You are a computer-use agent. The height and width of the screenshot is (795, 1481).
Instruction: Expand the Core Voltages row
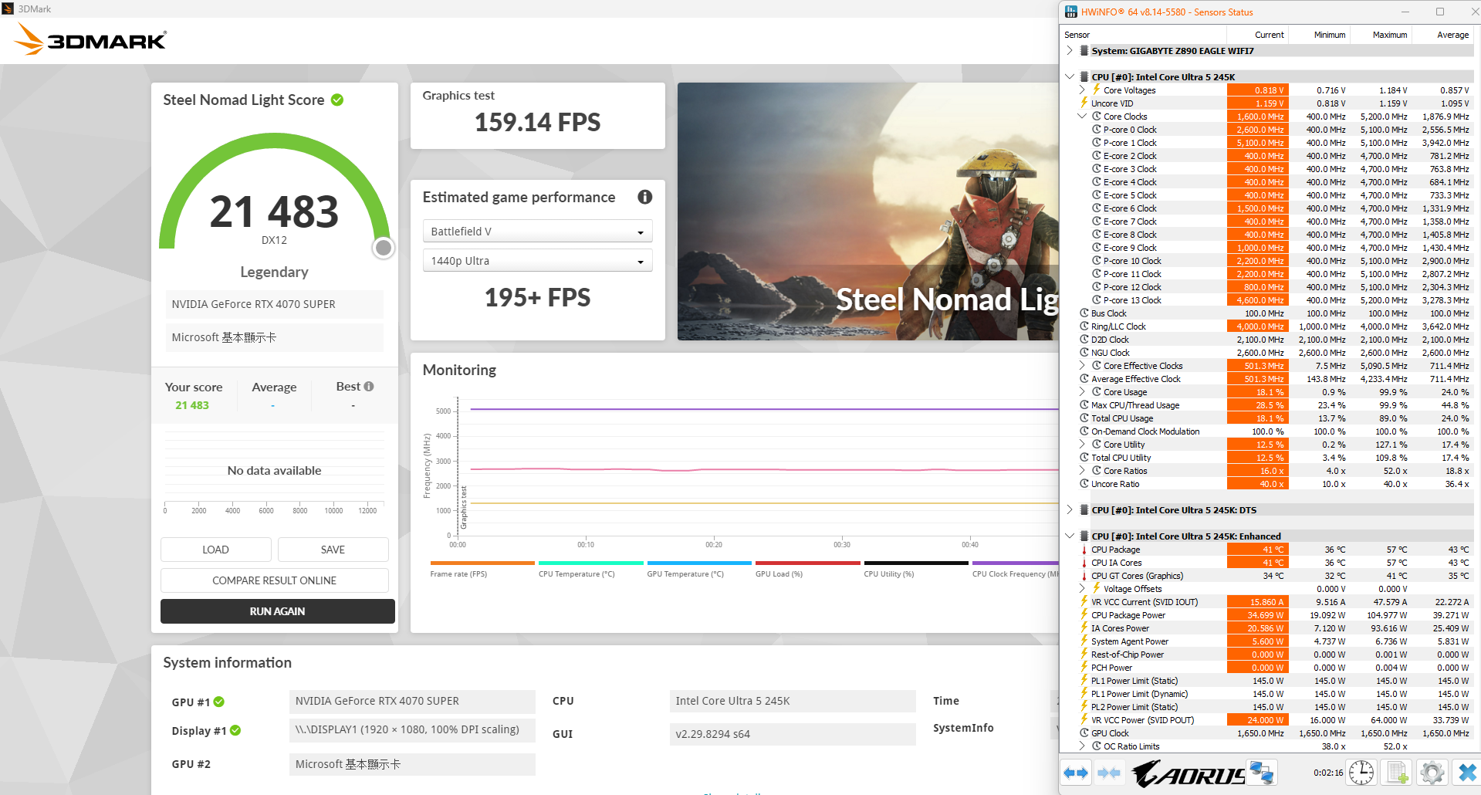[x=1082, y=90]
